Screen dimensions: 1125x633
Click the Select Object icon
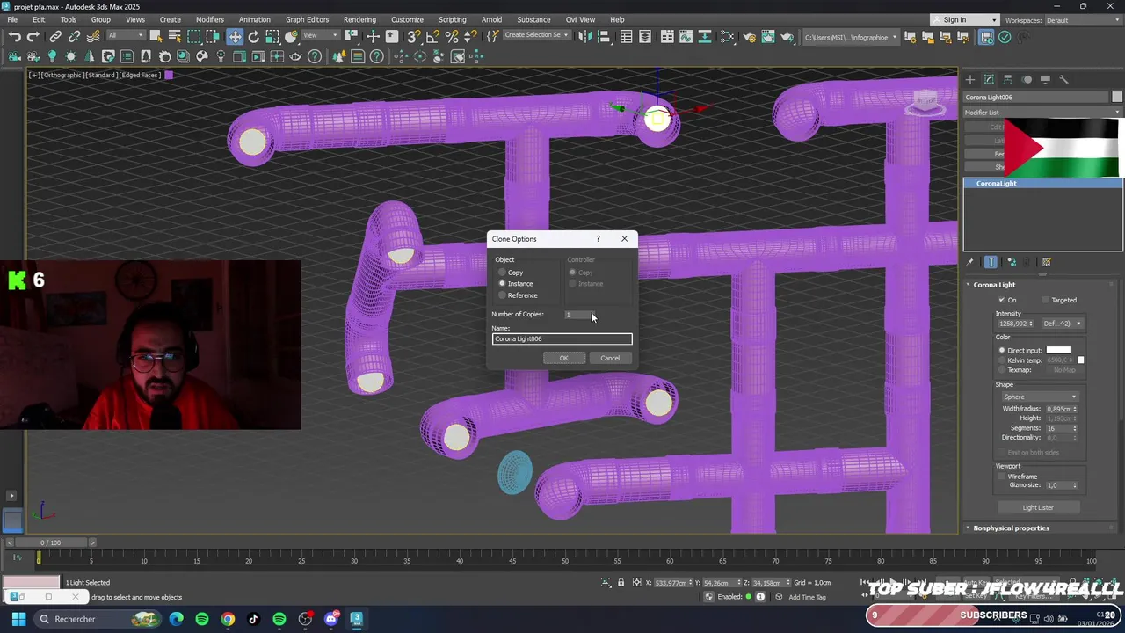(156, 37)
